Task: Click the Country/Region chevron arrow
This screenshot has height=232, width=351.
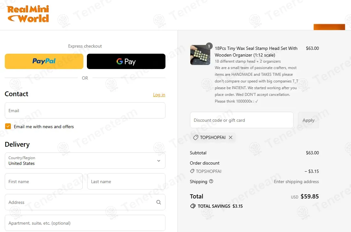Action: coord(159,161)
